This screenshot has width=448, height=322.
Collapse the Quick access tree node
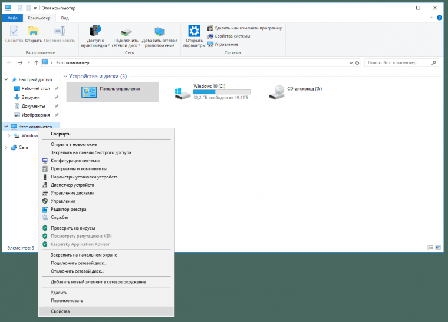pyautogui.click(x=6, y=79)
